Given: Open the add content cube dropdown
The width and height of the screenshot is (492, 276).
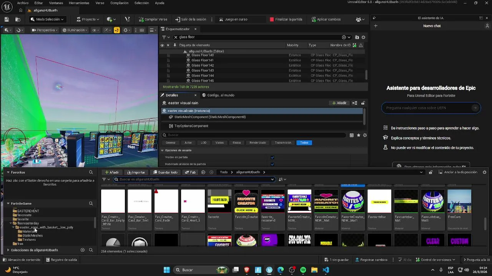Looking at the screenshot, I should coord(112,19).
